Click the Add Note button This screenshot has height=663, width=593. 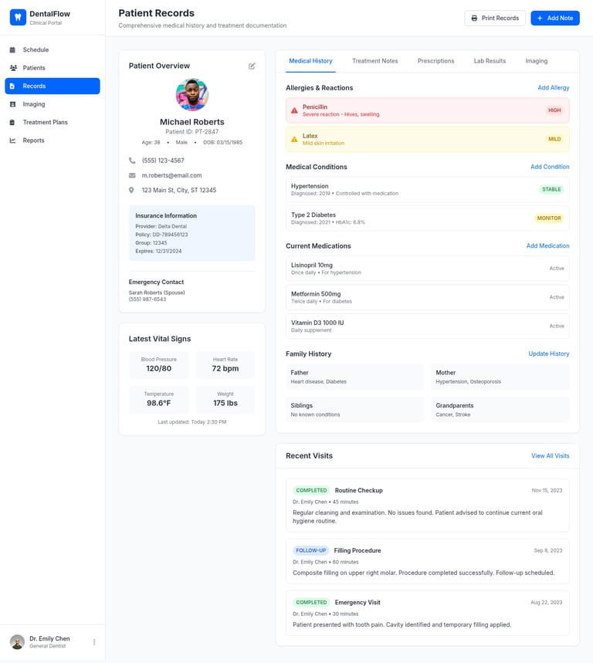[555, 19]
